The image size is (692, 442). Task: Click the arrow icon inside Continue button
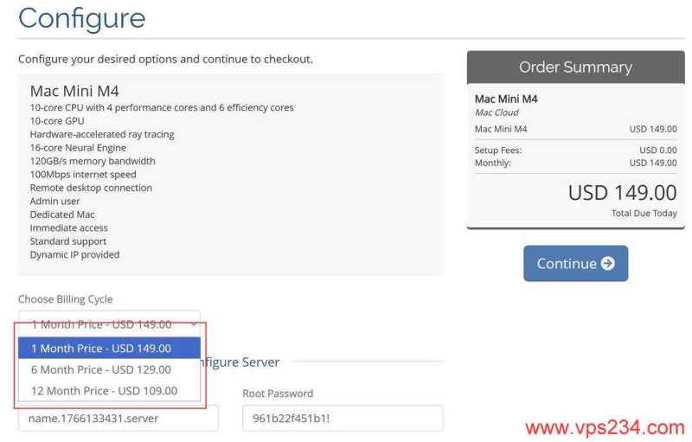pyautogui.click(x=607, y=264)
